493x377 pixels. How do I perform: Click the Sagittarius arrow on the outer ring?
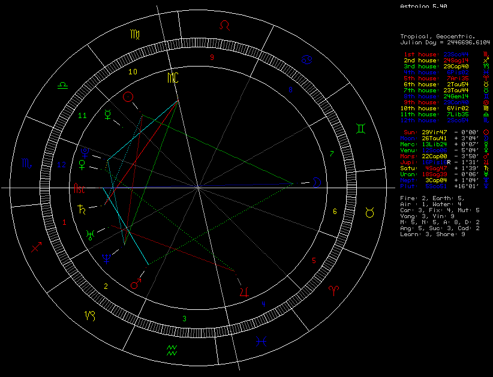coord(37,246)
